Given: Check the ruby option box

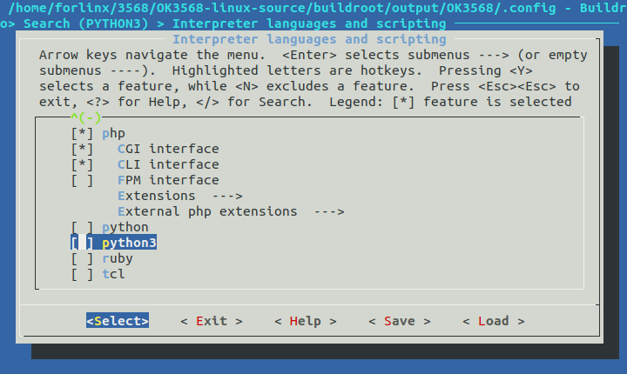Looking at the screenshot, I should tap(83, 258).
